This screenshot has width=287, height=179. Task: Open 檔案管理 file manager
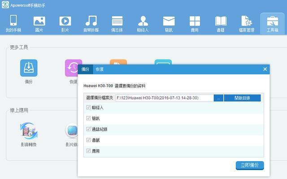tap(247, 23)
